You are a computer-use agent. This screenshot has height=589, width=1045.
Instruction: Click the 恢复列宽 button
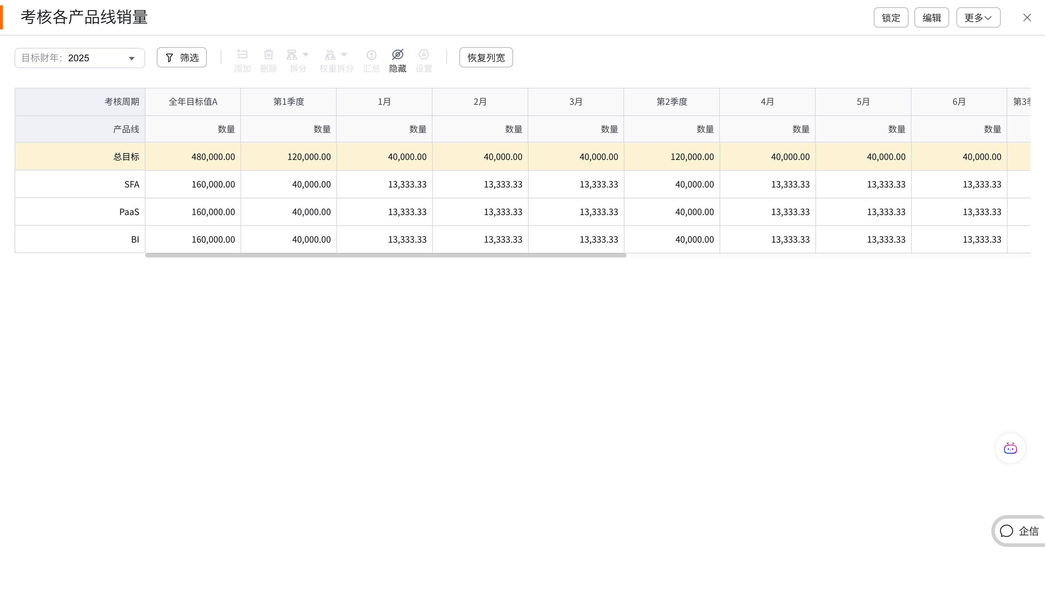485,58
